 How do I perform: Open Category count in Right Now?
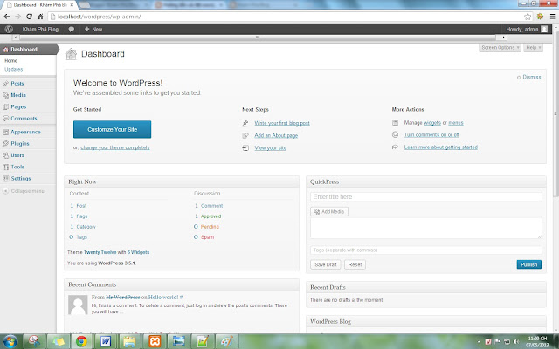coord(83,227)
